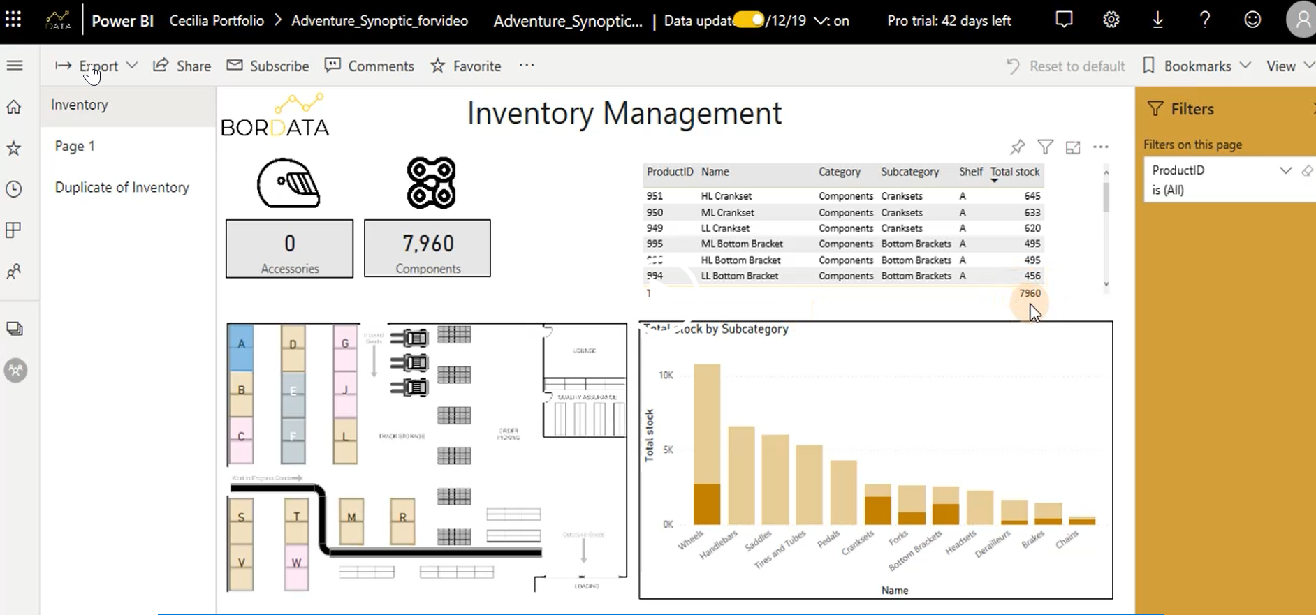Select the Components card showing 7,960
Image resolution: width=1316 pixels, height=615 pixels.
427,249
